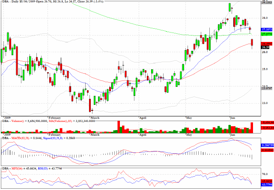The width and height of the screenshot is (274, 190).
Task: Click the 26.0 price axis label
Action: 265,52
